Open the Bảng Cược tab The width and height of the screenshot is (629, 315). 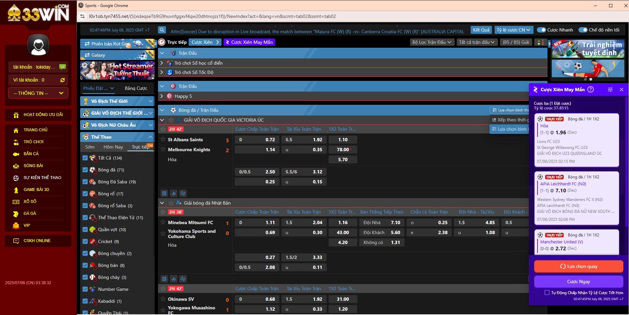(136, 88)
